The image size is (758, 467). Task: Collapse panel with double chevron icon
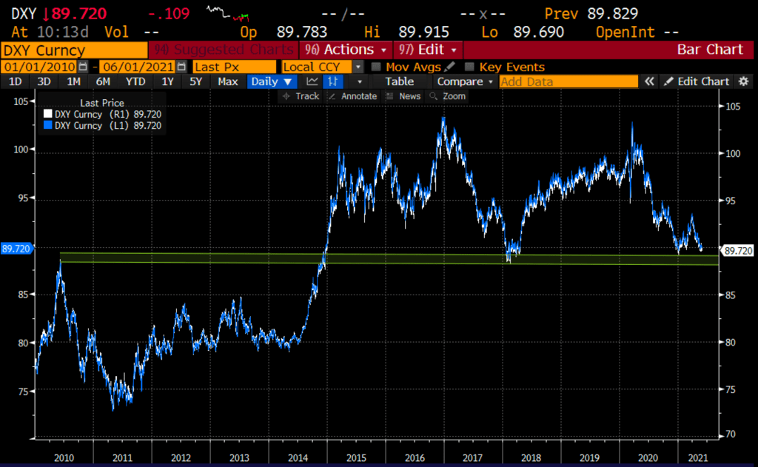pos(649,81)
